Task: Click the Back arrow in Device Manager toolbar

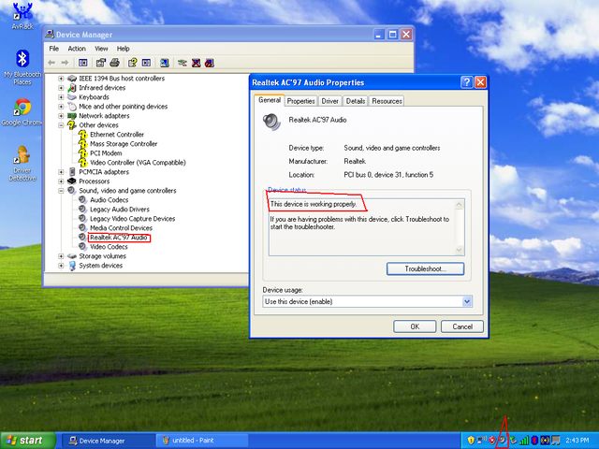Action: click(51, 63)
